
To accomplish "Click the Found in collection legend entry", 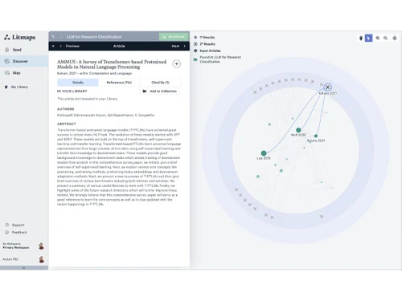I will coord(217,59).
